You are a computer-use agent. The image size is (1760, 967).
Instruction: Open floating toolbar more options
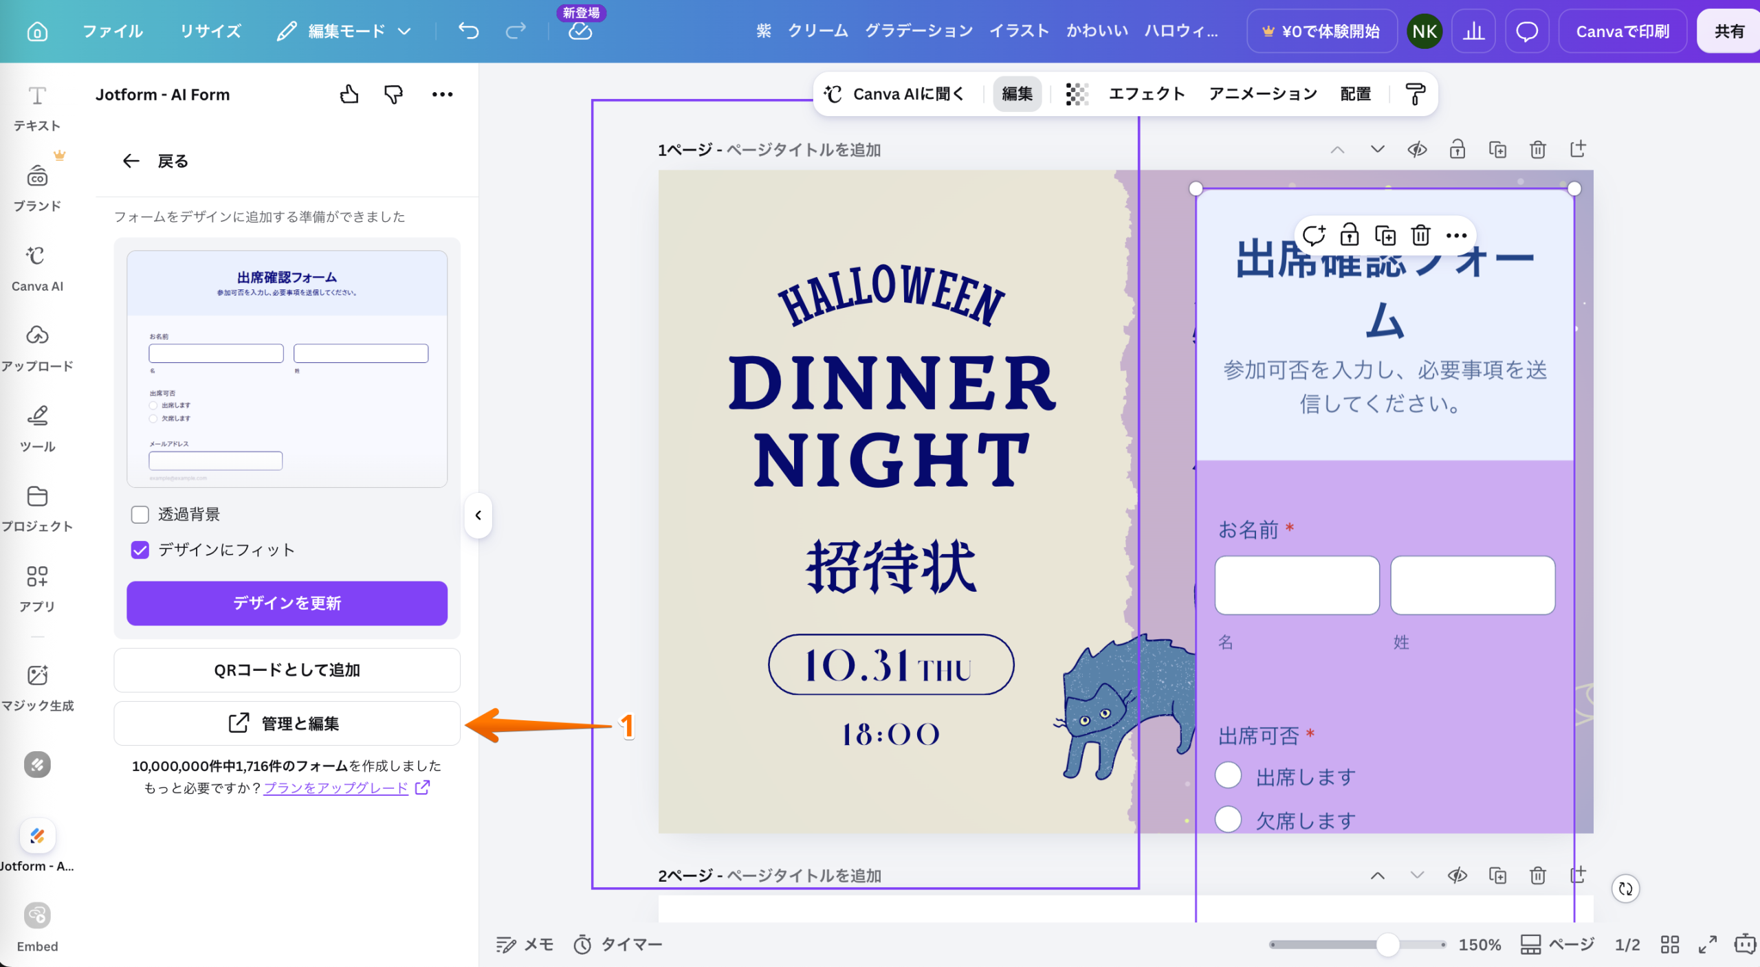(1456, 235)
